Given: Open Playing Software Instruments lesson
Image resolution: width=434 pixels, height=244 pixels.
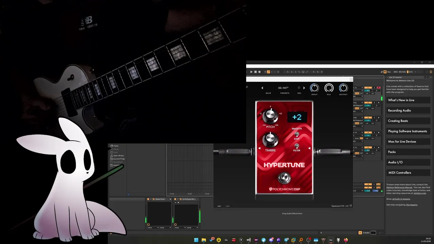Looking at the screenshot, I should pos(408,131).
